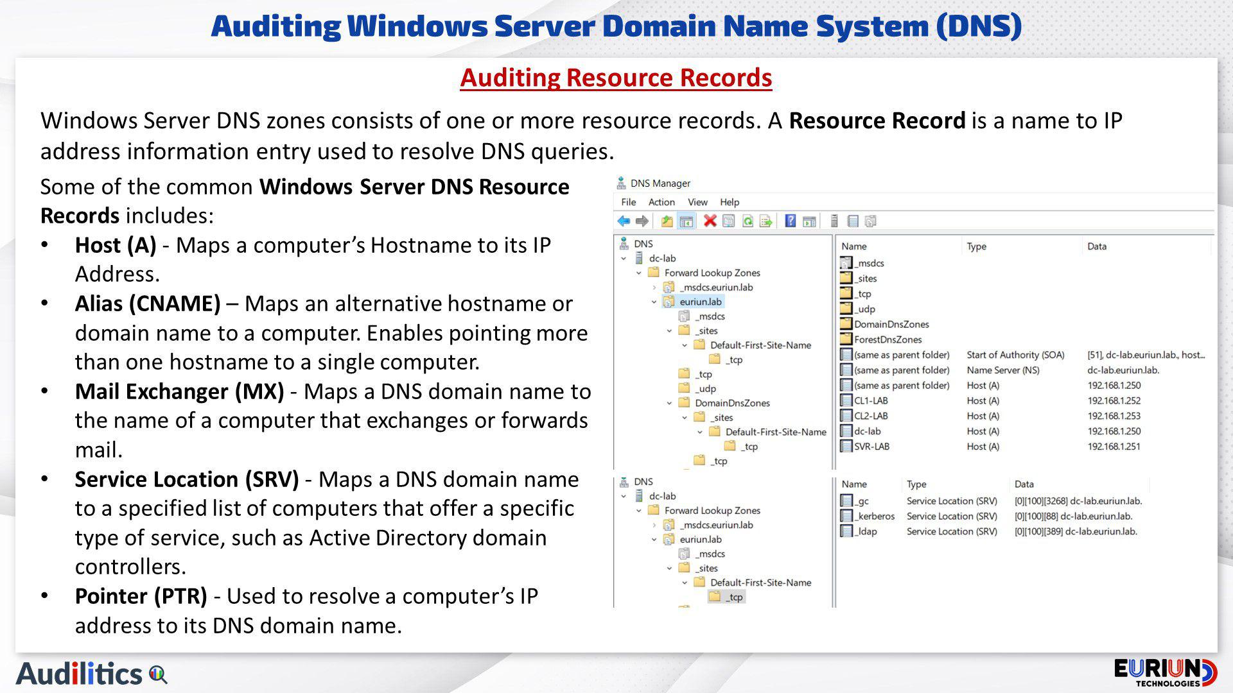The image size is (1233, 693).
Task: Click the Type column header in top list
Action: click(x=976, y=246)
